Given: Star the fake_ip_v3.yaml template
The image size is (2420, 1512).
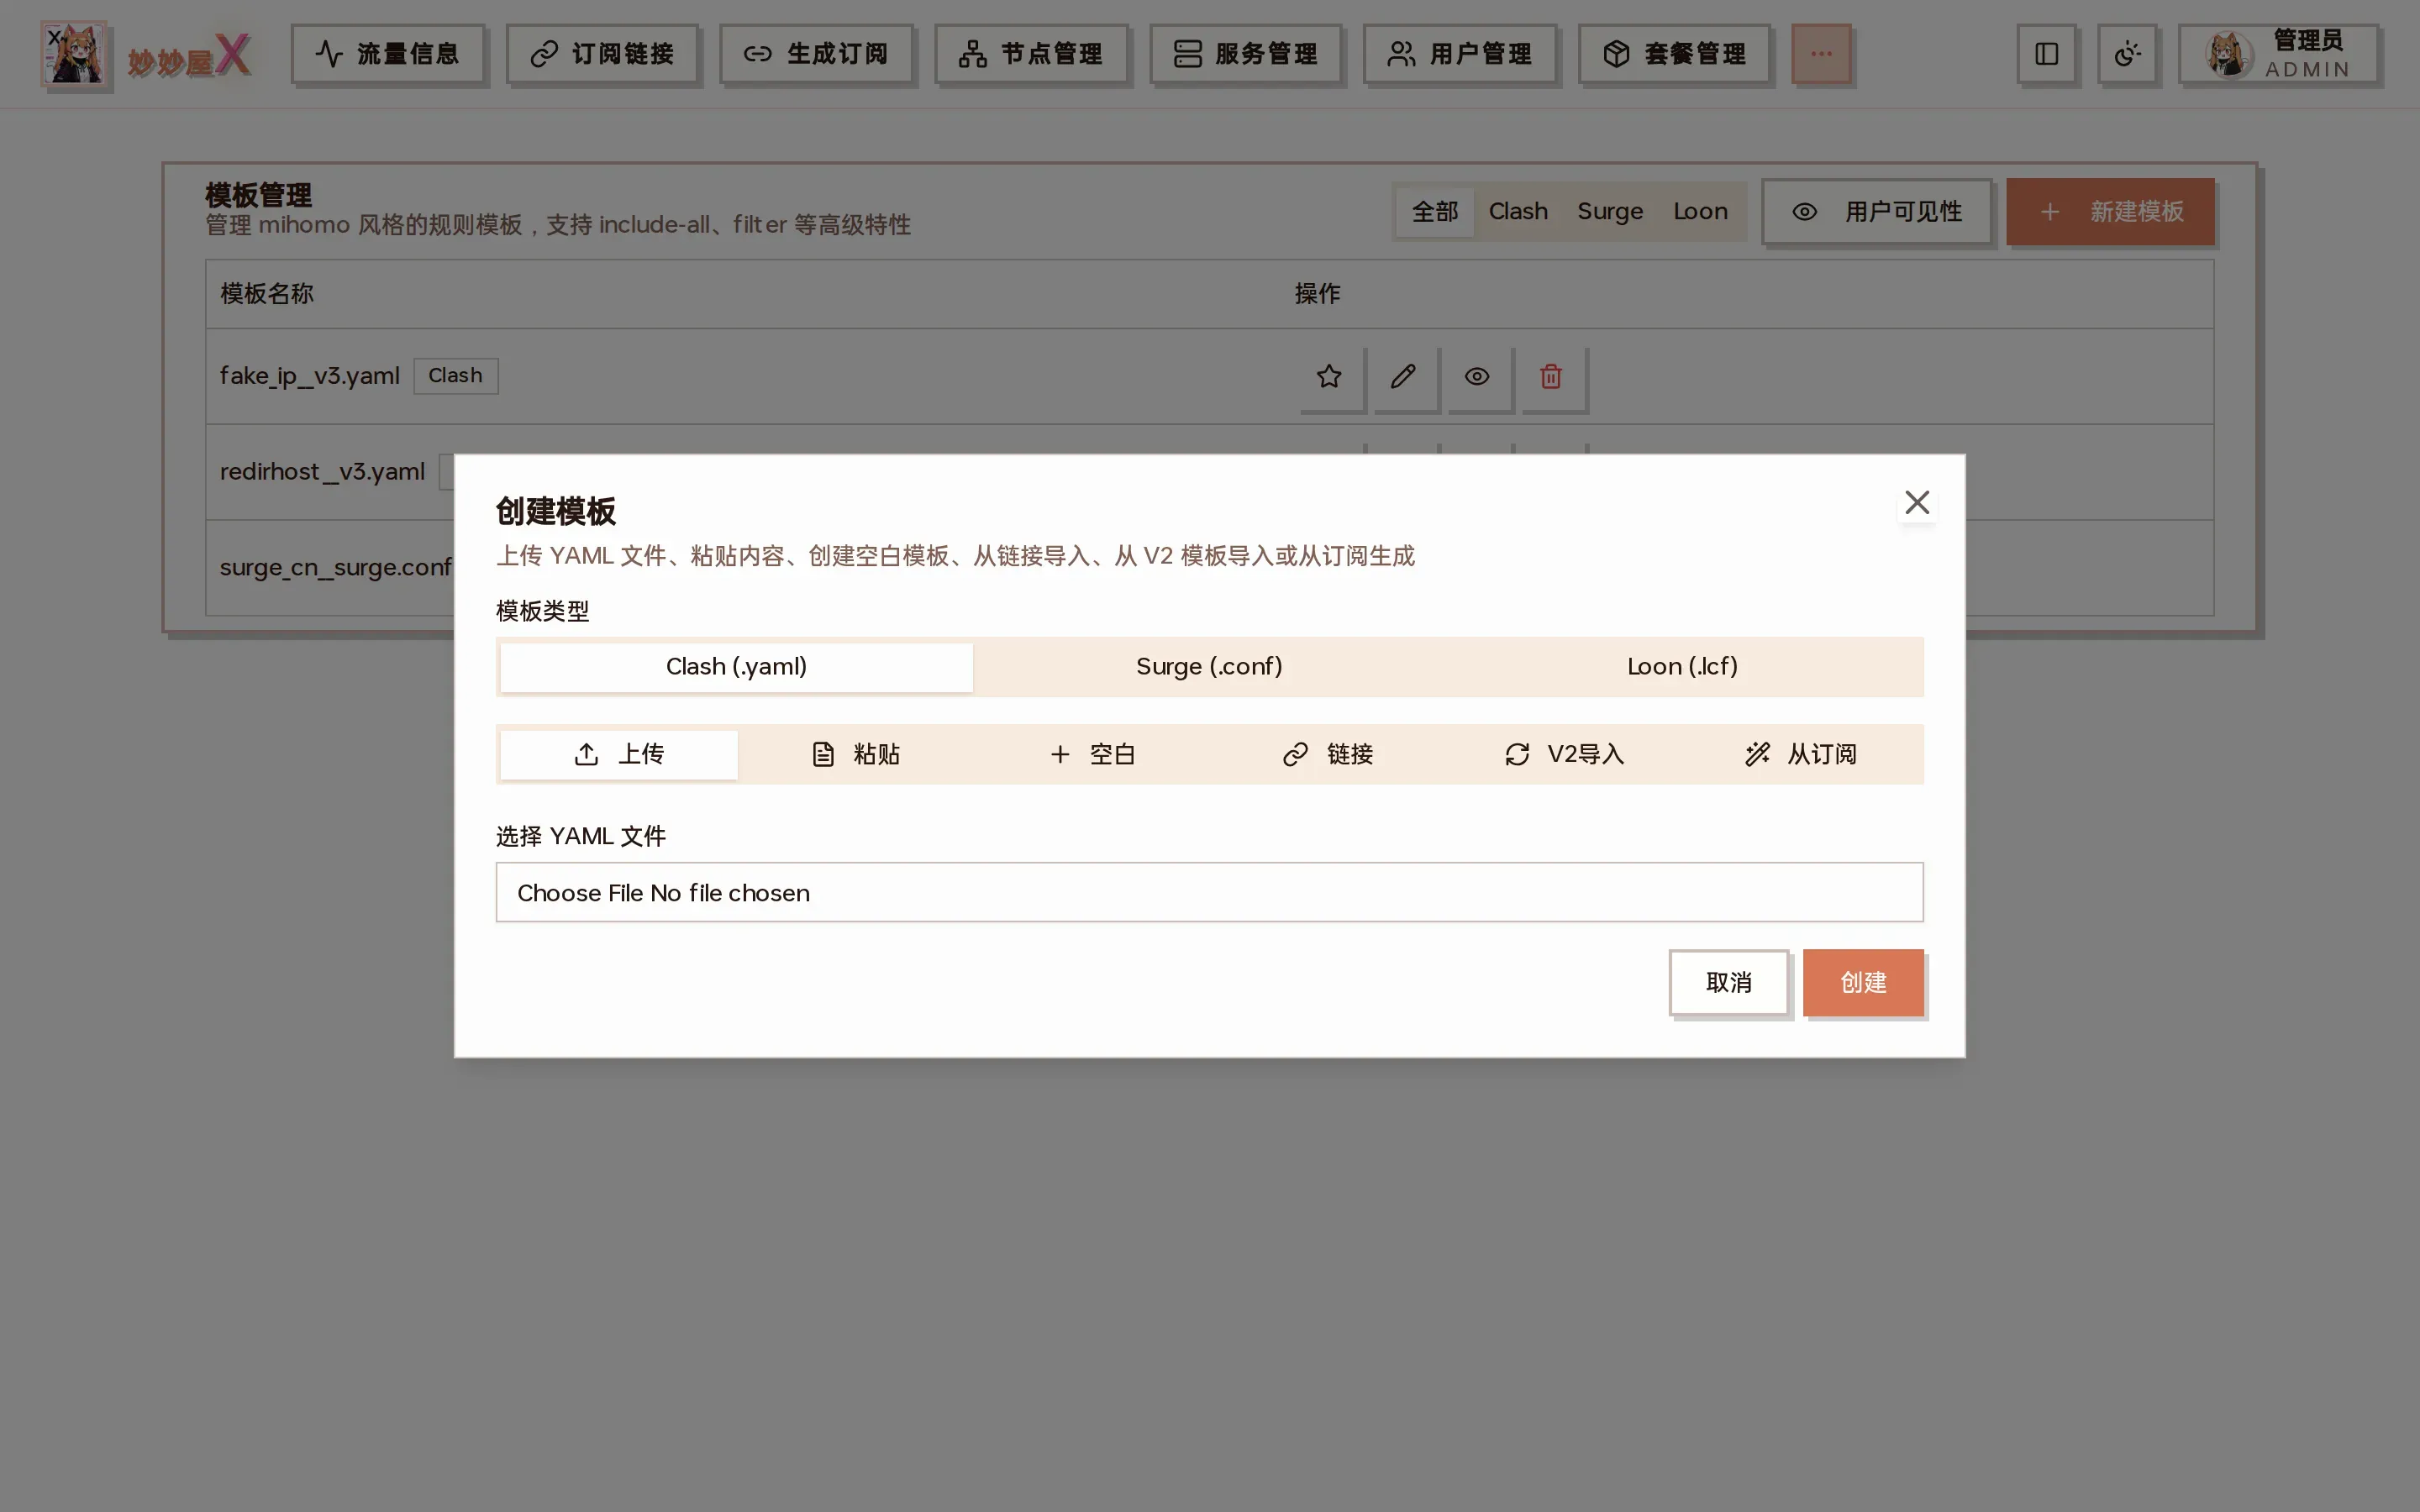Looking at the screenshot, I should [1329, 377].
